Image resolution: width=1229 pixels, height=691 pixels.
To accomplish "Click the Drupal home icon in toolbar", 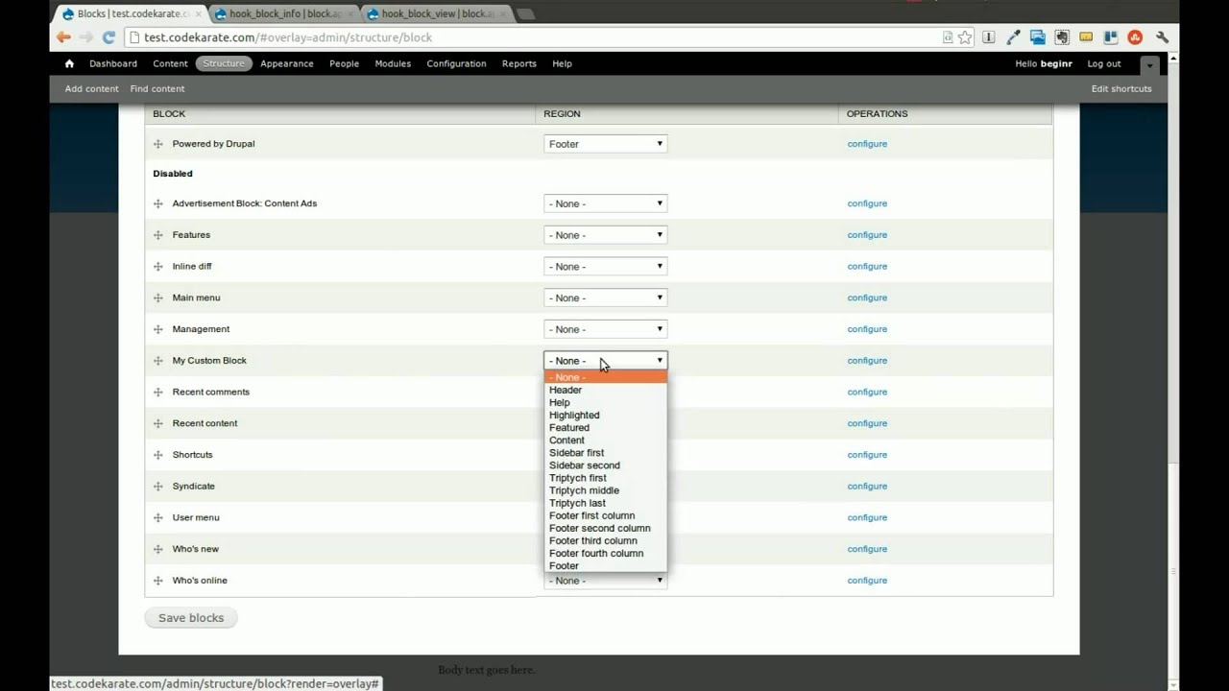I will 69,63.
